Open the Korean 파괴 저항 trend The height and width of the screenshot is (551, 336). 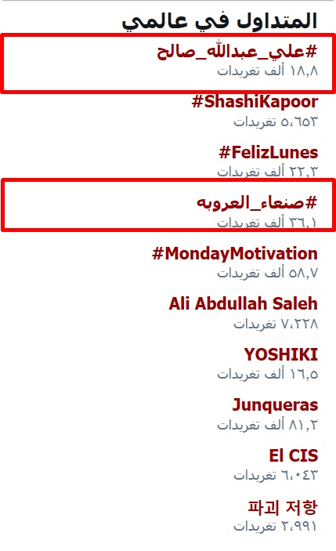(x=283, y=507)
